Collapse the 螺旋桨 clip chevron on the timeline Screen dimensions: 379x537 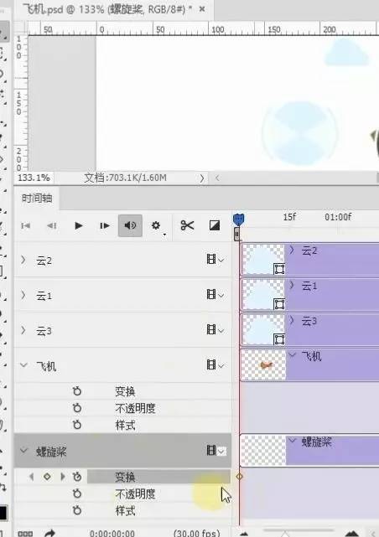click(293, 441)
